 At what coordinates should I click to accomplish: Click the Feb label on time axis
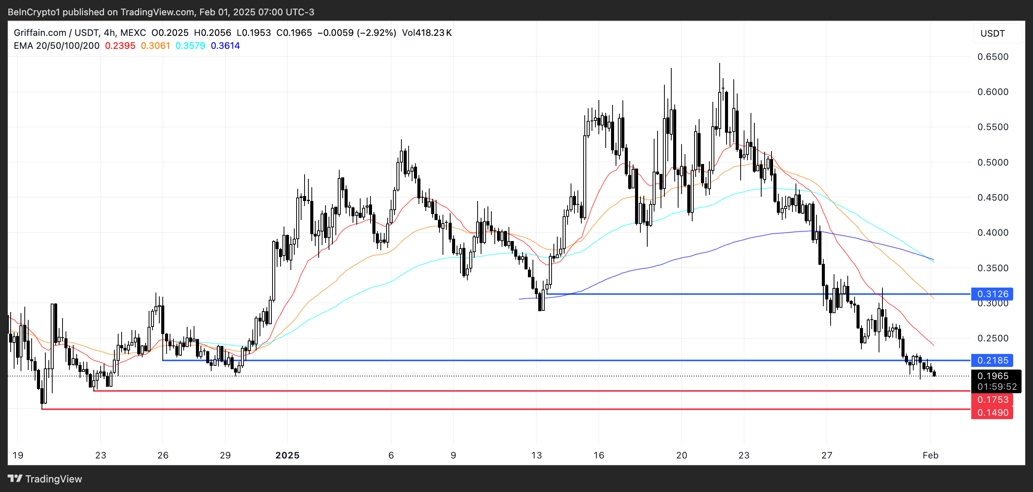(x=930, y=455)
